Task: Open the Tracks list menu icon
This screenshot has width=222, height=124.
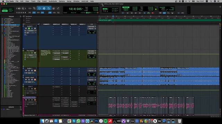Action: [x=21, y=17]
